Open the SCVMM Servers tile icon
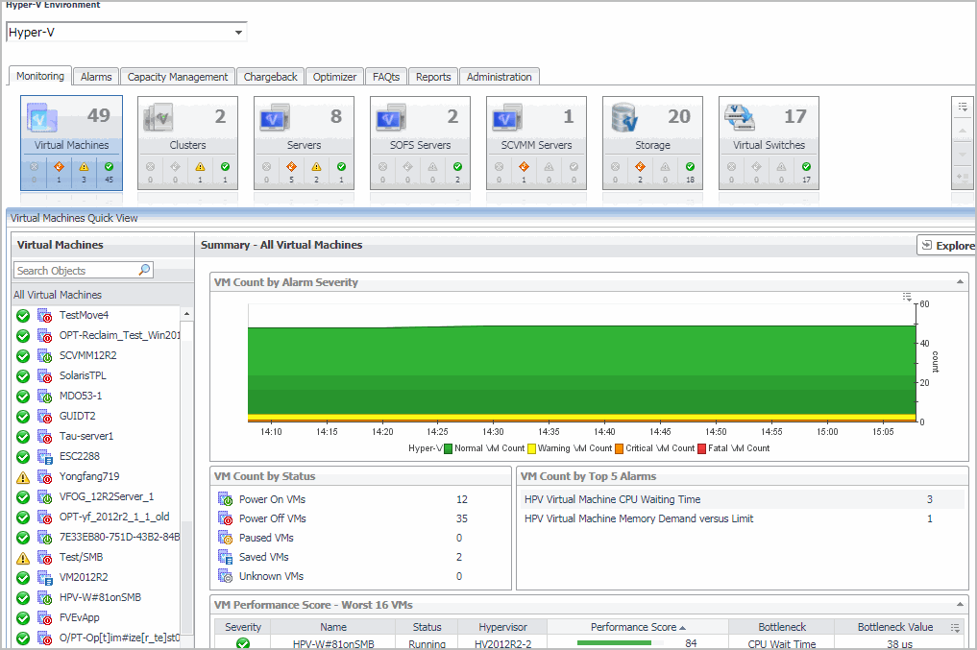 coord(508,118)
